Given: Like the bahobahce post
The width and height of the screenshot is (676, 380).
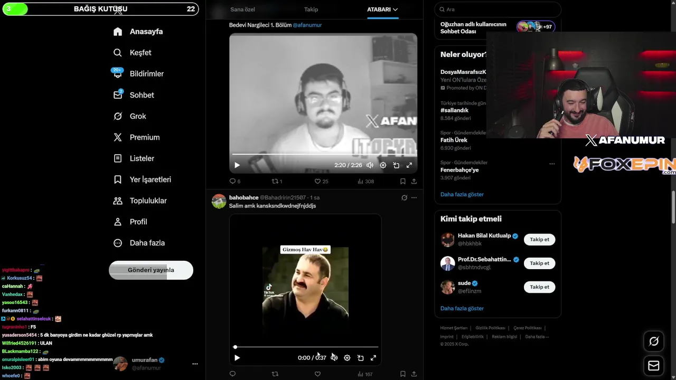Looking at the screenshot, I should point(317,374).
